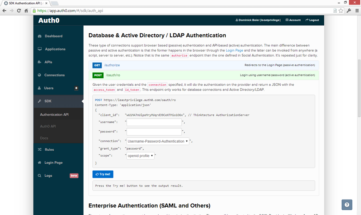
Task: Click the blue help question mark icon
Action: pyautogui.click(x=347, y=205)
